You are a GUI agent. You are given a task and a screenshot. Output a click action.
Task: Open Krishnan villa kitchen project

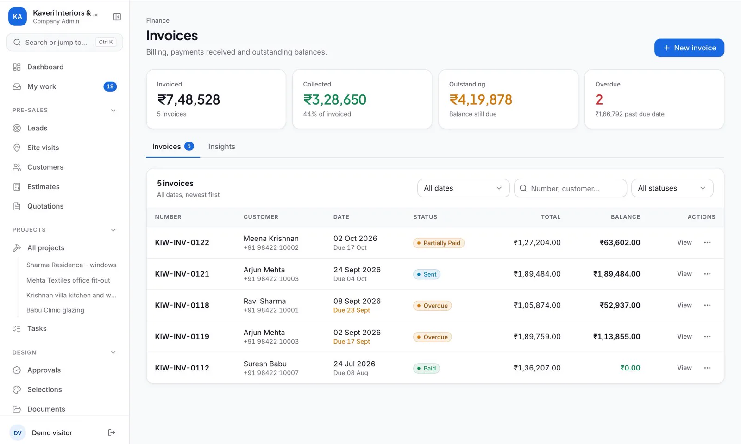coord(71,295)
